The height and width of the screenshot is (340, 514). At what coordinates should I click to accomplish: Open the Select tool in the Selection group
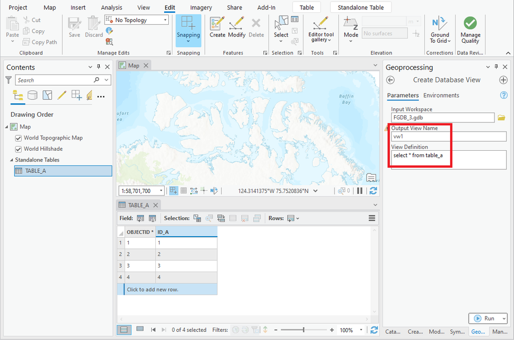[281, 29]
